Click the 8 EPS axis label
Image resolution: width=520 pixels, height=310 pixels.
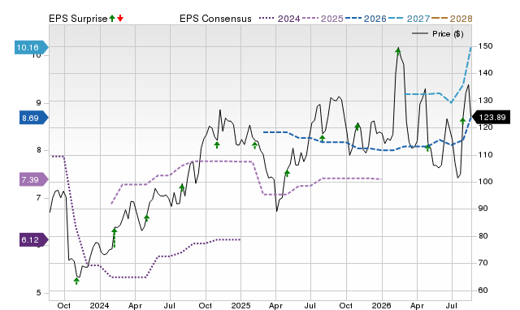click(x=39, y=150)
